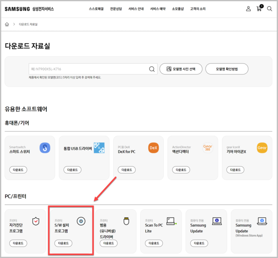Click laptop icon for Windows Store App update
The height and width of the screenshot is (258, 278).
[262, 221]
